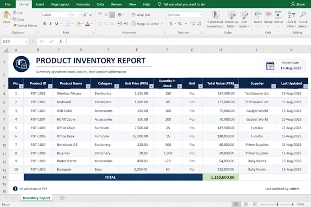
Task: Copy the selected cells
Action: [x=19, y=19]
